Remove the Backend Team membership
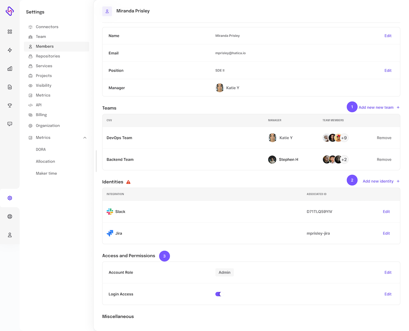Image resolution: width=409 pixels, height=331 pixels. (384, 159)
